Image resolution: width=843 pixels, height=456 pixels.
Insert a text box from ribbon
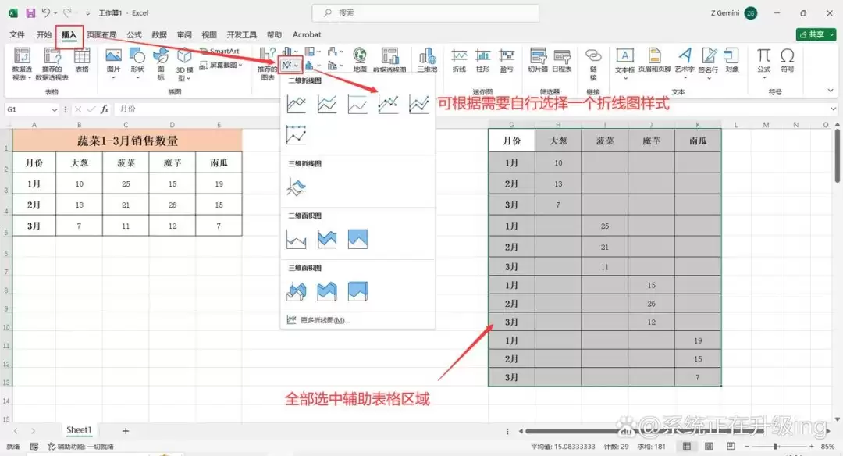coord(624,62)
